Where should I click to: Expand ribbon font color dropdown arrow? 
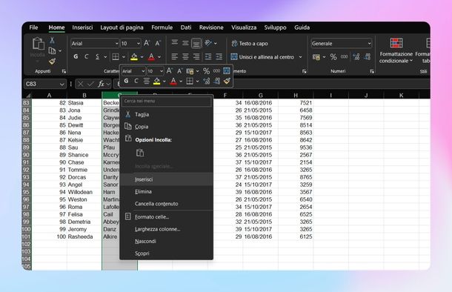pos(159,57)
